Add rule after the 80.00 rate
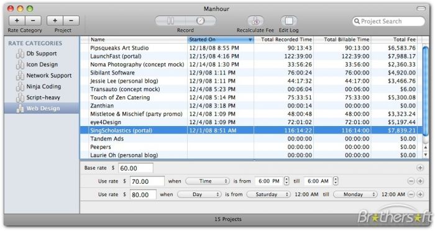 [x=420, y=194]
